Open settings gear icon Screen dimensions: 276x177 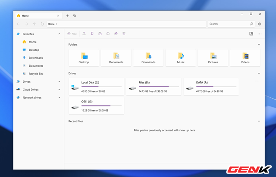click(x=260, y=24)
